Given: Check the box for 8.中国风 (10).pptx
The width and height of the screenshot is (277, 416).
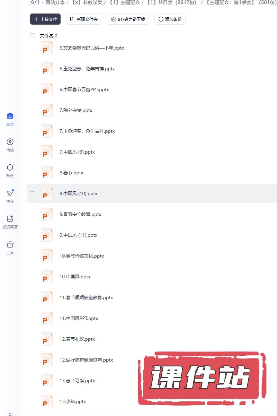Looking at the screenshot, I should click(x=33, y=194).
